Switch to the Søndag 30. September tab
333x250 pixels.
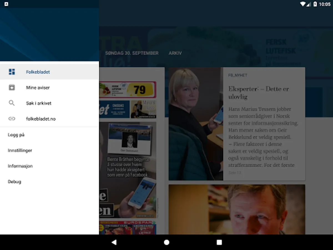coord(132,53)
